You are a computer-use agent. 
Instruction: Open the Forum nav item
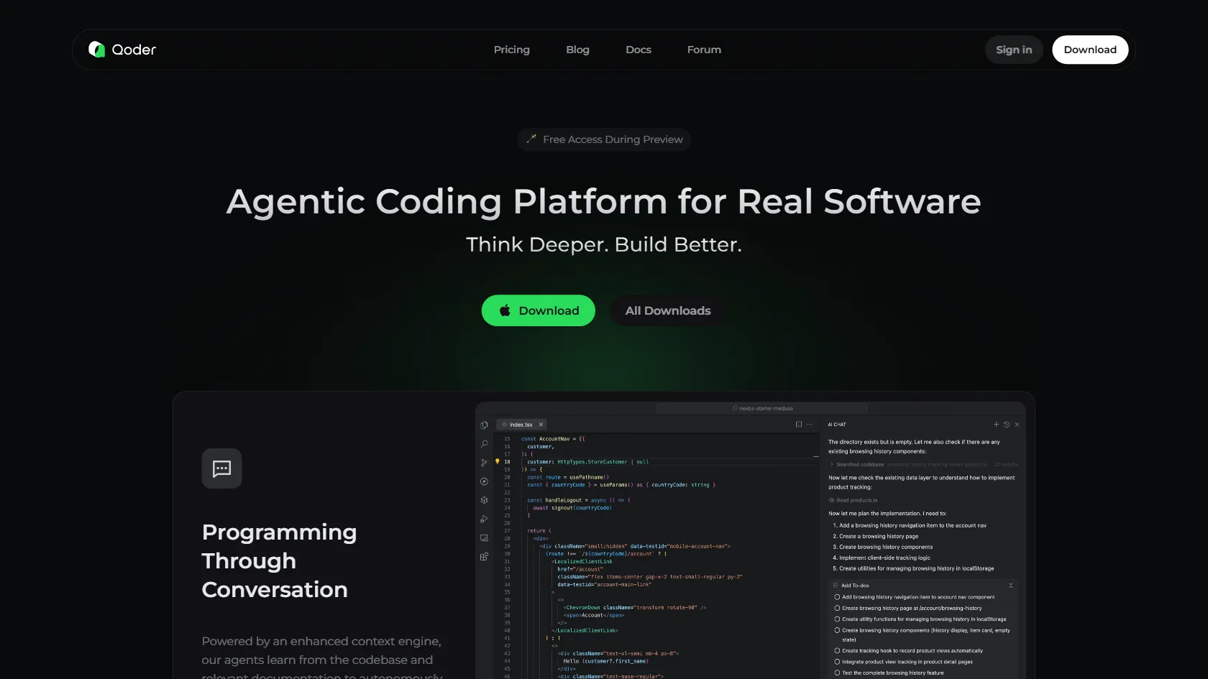(x=704, y=50)
